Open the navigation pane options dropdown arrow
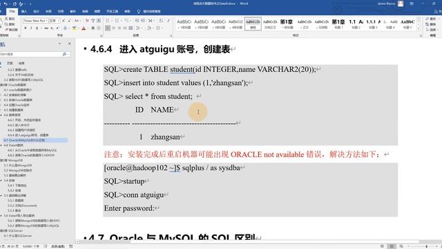This screenshot has height=249, width=442. pyautogui.click(x=59, y=44)
